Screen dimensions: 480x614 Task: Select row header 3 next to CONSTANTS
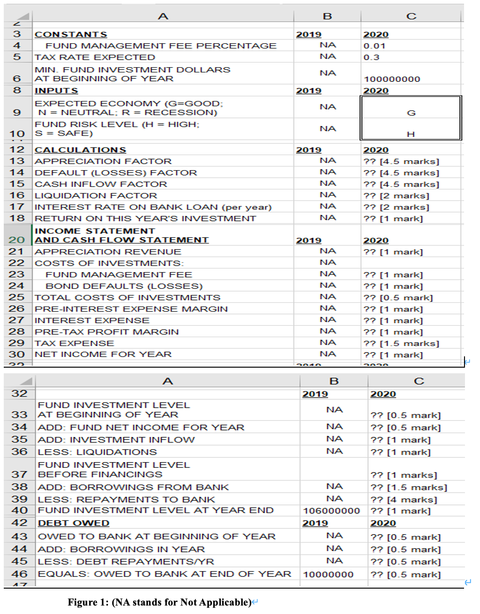pyautogui.click(x=18, y=34)
